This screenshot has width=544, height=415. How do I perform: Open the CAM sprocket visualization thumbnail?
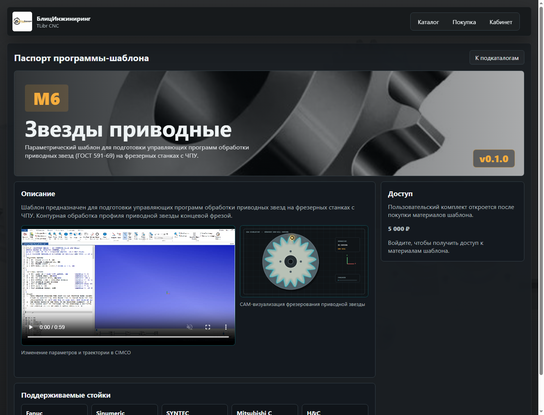pyautogui.click(x=304, y=261)
